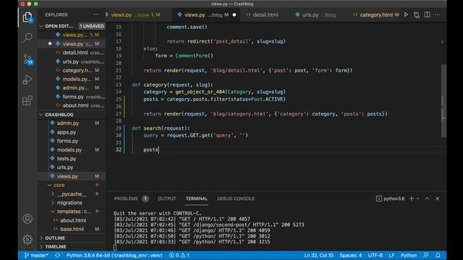
Task: Click errors and warnings count in status bar
Action: click(x=179, y=255)
